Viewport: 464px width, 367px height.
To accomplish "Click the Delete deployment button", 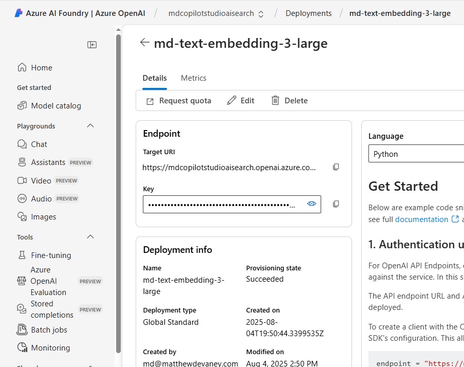I will pyautogui.click(x=289, y=101).
